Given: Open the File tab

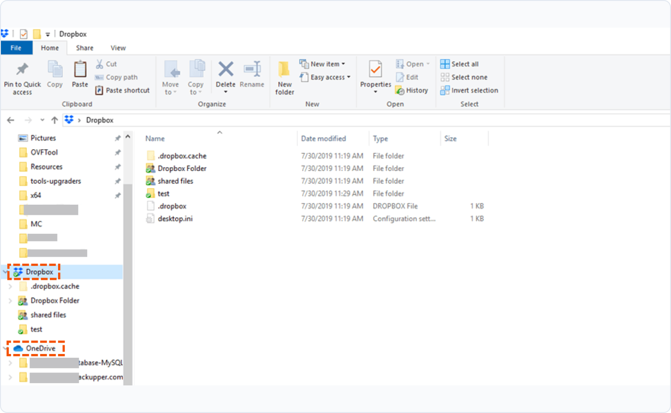Looking at the screenshot, I should [16, 48].
